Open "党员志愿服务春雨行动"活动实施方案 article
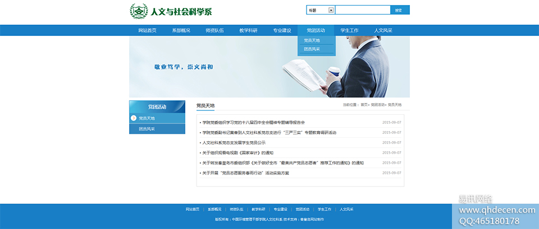This screenshot has width=539, height=229. point(246,173)
